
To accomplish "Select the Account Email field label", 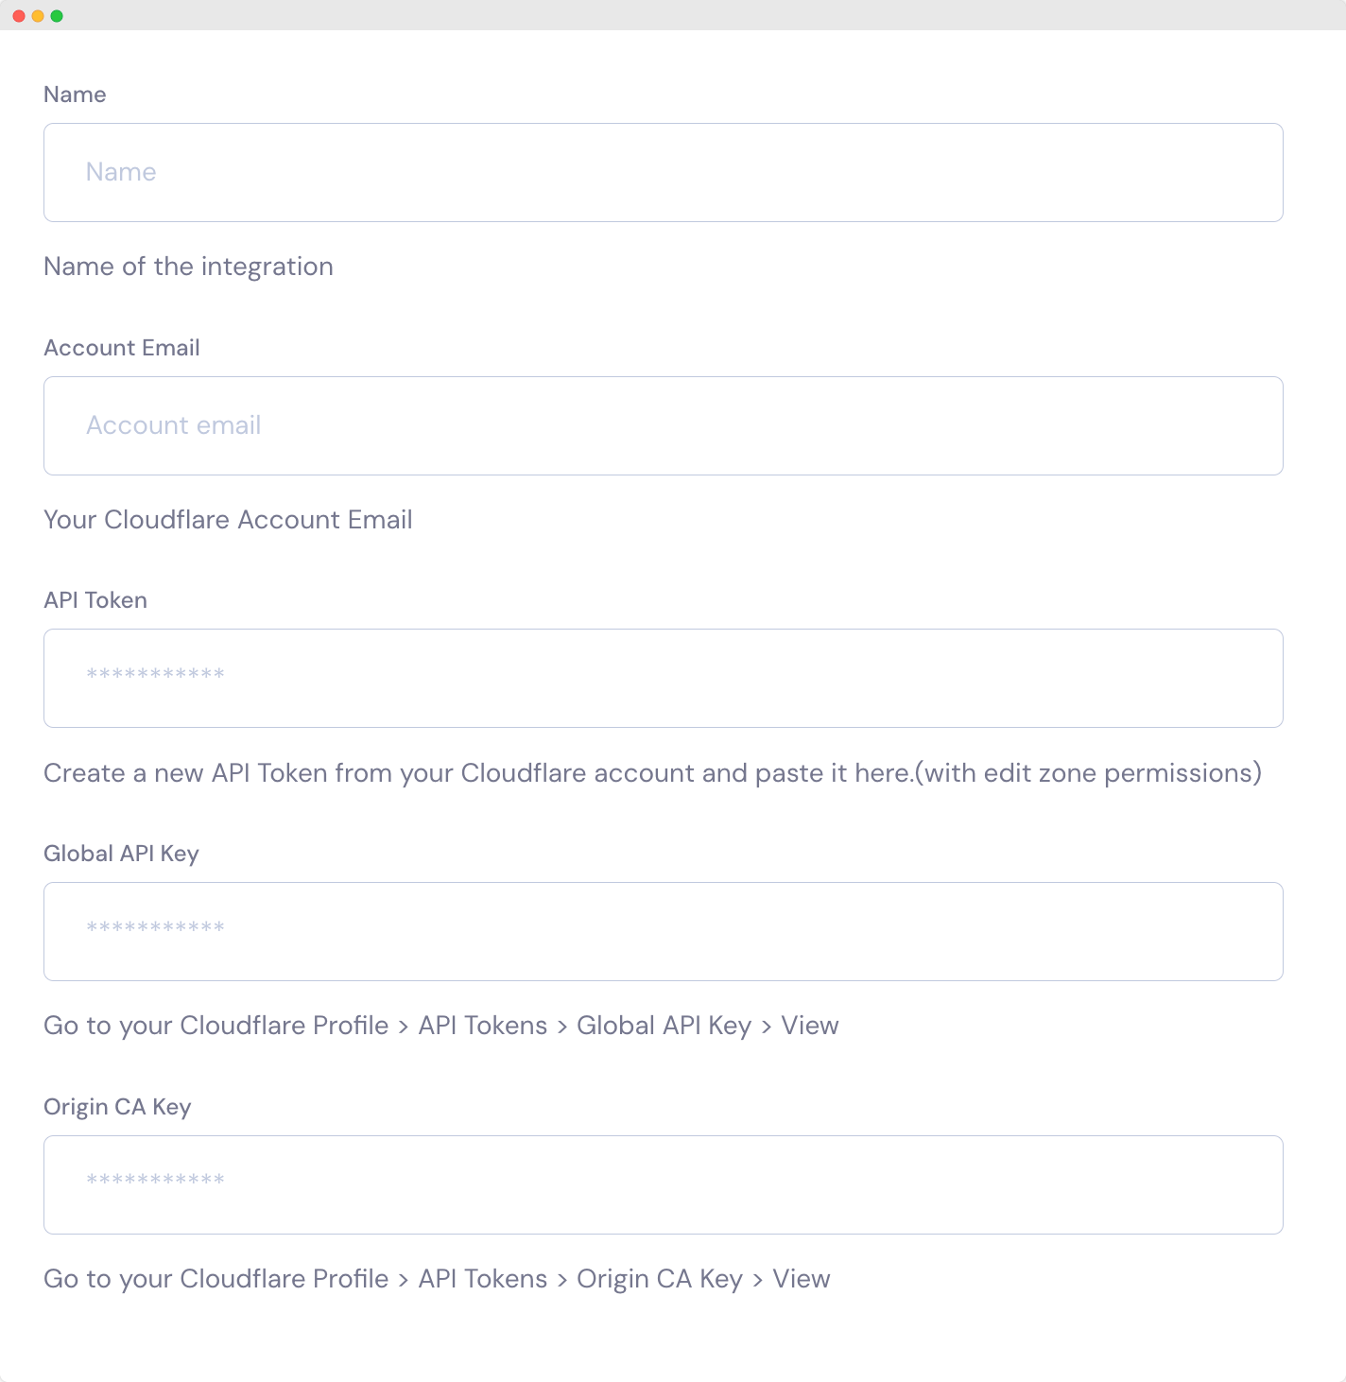I will point(121,347).
